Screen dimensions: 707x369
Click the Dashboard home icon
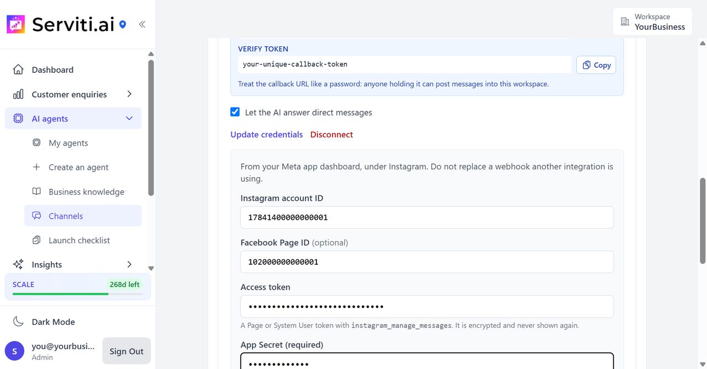18,69
